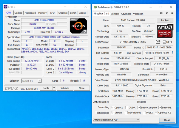Click the BIOS share/export arrow icon
Image resolution: width=179 pixels, height=128 pixels.
tap(158, 42)
